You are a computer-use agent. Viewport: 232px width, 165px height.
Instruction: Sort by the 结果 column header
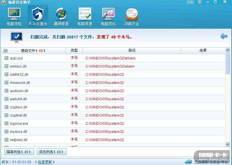[x=203, y=50]
